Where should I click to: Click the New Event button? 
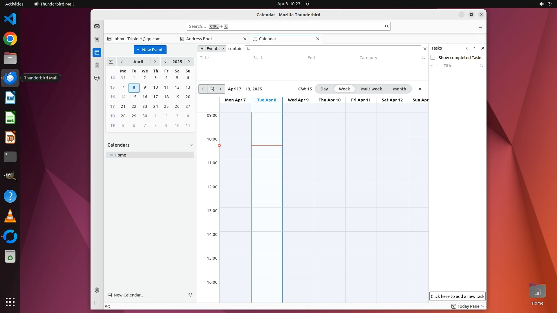(x=150, y=50)
